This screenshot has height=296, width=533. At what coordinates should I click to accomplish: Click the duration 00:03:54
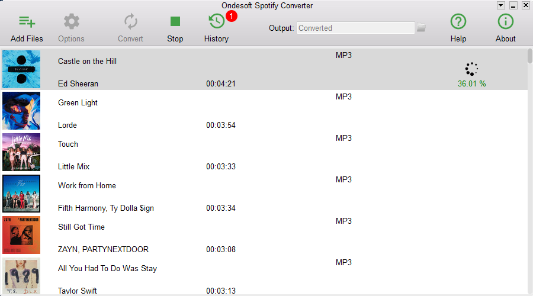point(221,125)
